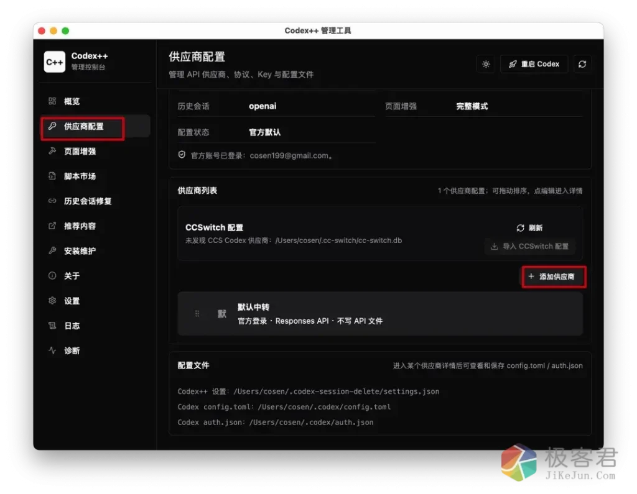Click the gear icon beside 设置

coord(52,300)
